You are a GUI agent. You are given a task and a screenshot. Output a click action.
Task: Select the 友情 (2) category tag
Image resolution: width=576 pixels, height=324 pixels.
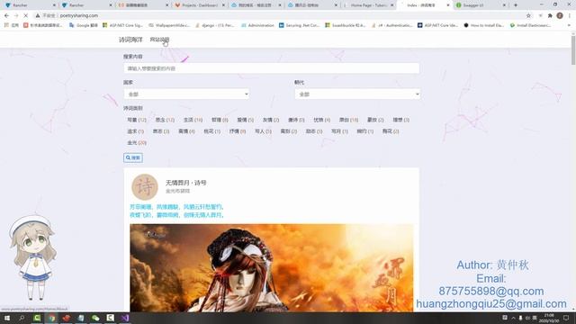coord(271,120)
